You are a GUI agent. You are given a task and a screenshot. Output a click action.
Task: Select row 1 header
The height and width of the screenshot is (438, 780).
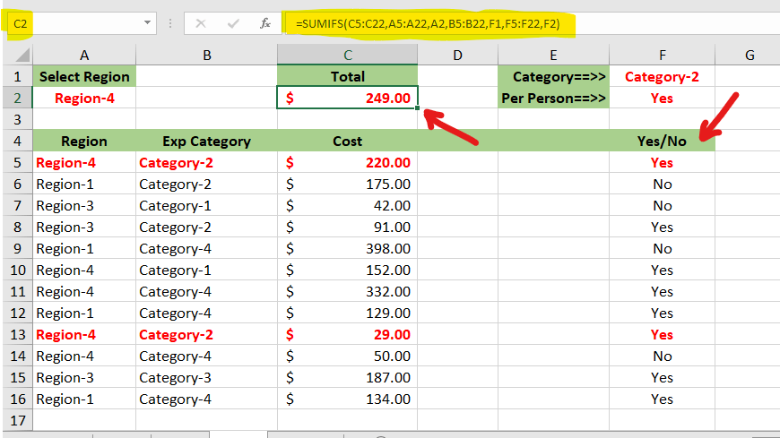(x=18, y=76)
